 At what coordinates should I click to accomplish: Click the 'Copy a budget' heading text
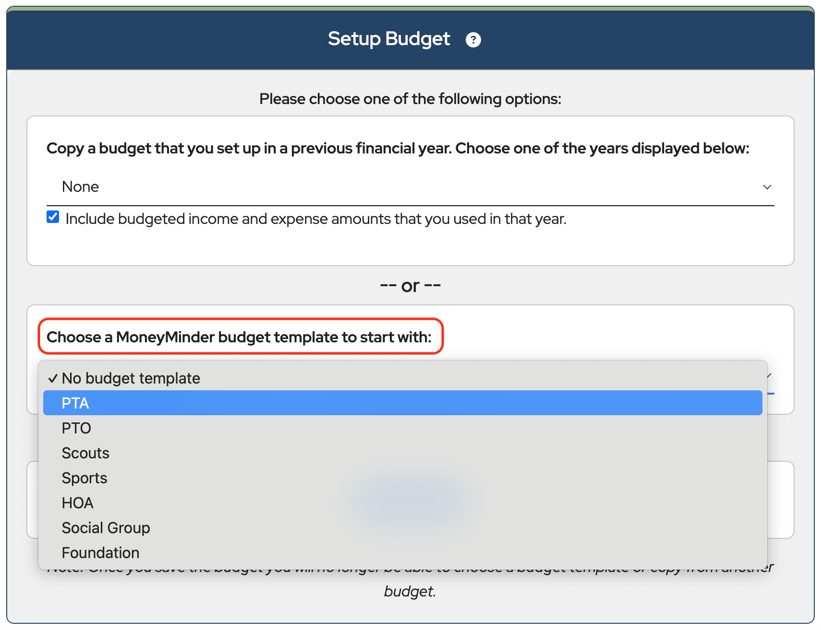point(398,149)
